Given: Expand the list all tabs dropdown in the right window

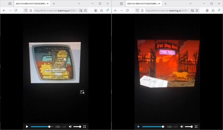Looking at the screenshot, I should click(x=190, y=4).
